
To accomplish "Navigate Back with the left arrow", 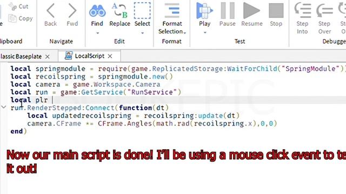I will (50, 11).
